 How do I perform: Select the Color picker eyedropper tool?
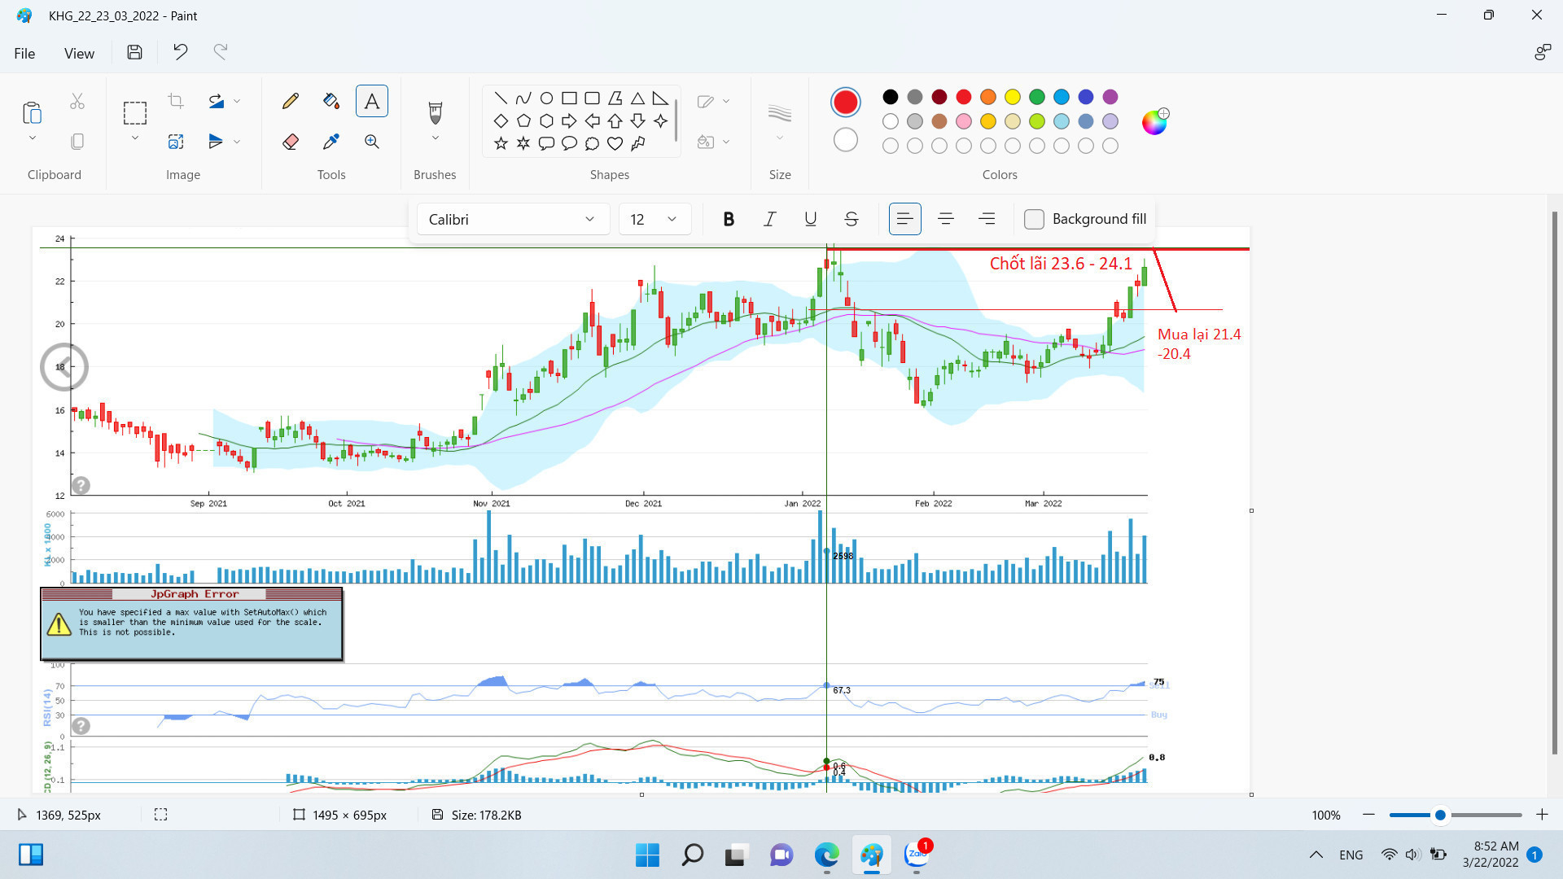331,142
